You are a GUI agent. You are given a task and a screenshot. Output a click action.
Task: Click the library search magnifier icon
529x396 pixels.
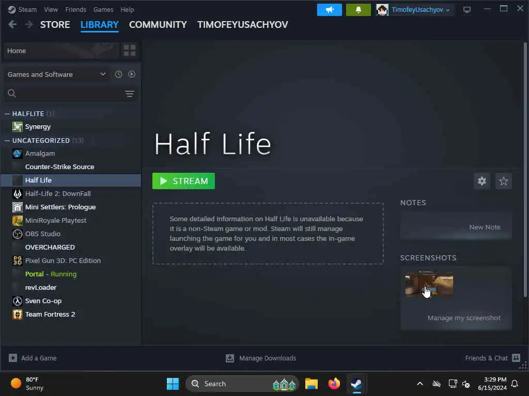coord(12,93)
